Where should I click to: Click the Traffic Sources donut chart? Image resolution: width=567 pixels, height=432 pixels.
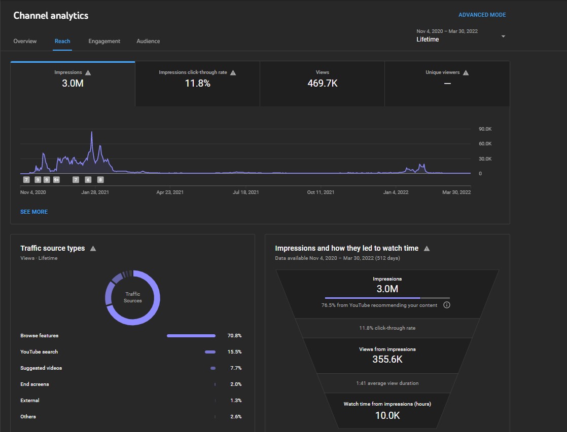[x=133, y=298]
